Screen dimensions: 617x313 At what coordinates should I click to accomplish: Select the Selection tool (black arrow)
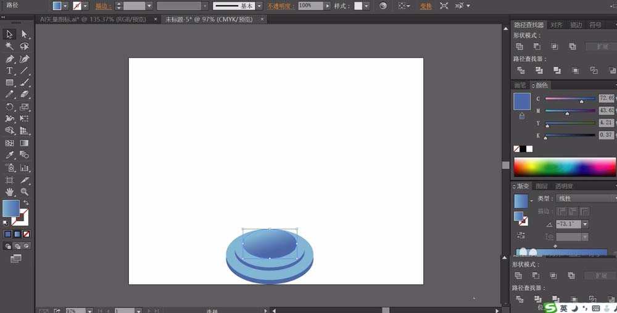[x=10, y=34]
